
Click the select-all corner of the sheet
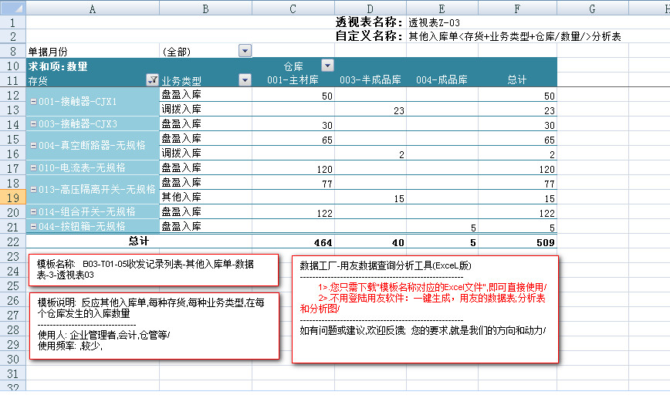click(12, 8)
